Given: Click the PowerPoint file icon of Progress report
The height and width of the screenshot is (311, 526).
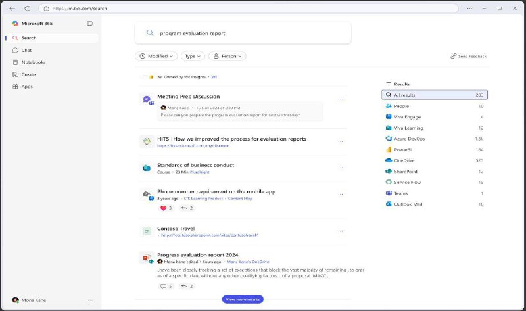Looking at the screenshot, I should [147, 258].
